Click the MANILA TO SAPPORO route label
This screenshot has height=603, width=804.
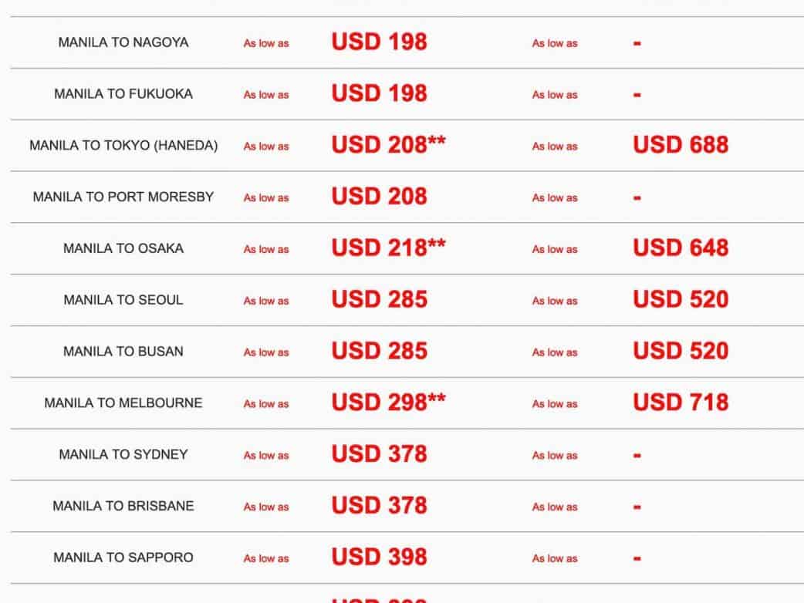(x=123, y=557)
